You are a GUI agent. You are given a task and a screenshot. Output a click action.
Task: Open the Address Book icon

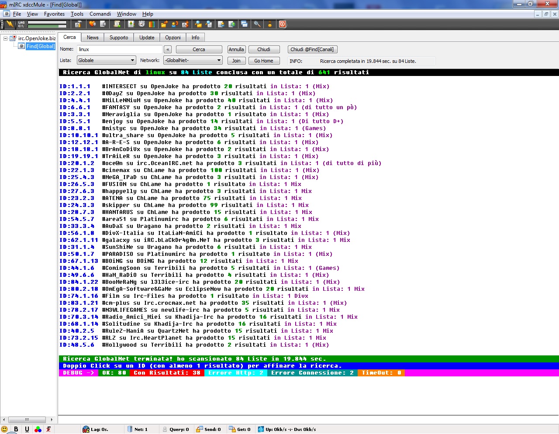[x=131, y=24]
